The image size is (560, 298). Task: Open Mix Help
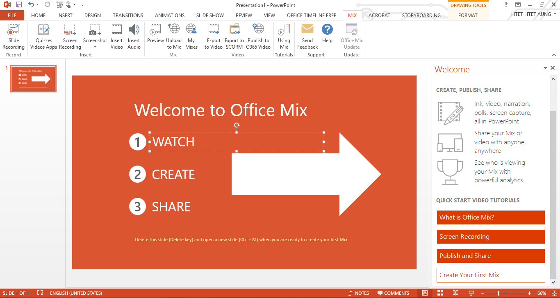[x=327, y=33]
